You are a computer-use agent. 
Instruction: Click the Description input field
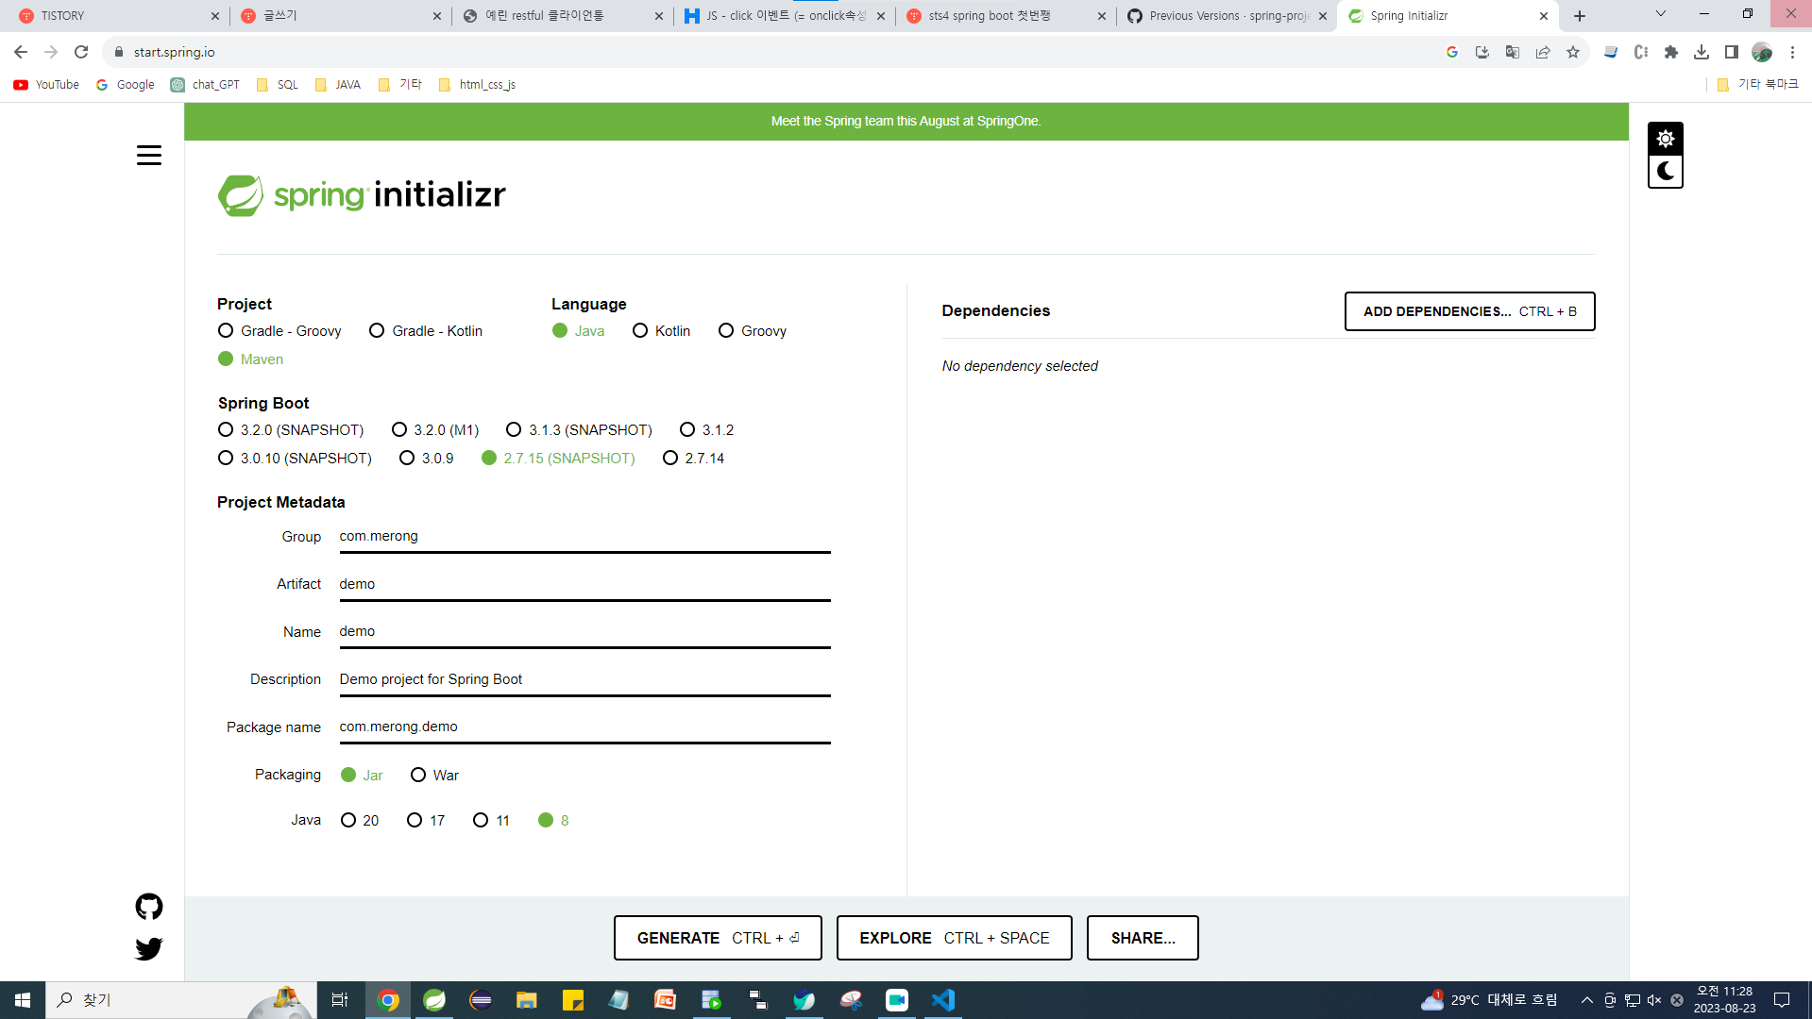tap(584, 680)
